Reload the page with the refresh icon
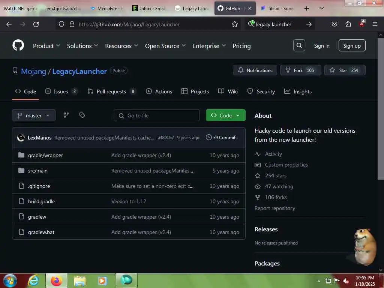 click(x=36, y=24)
